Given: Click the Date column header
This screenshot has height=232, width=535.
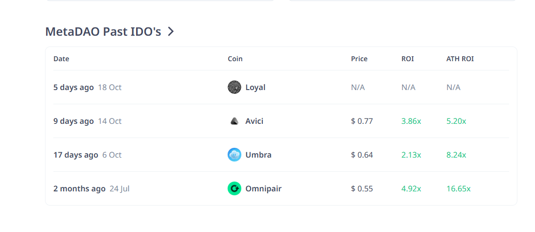Looking at the screenshot, I should click(61, 59).
